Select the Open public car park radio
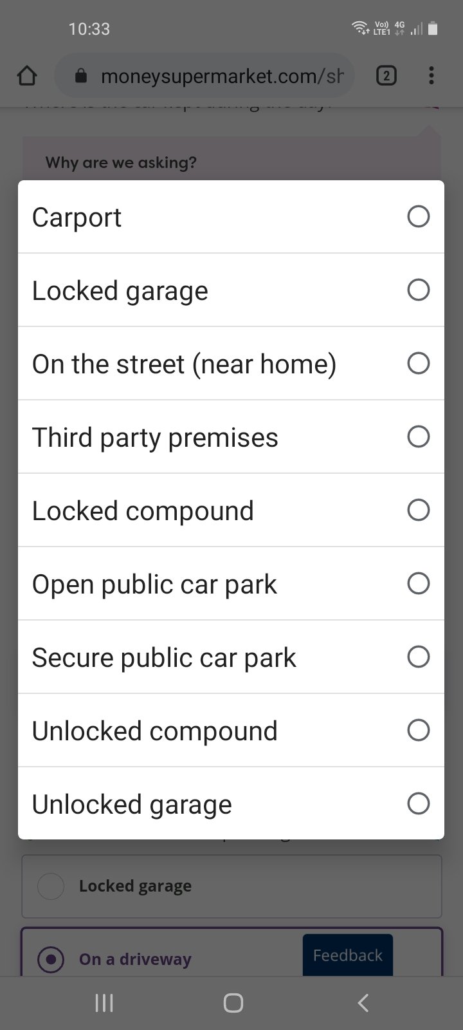463x1030 pixels. tap(418, 584)
